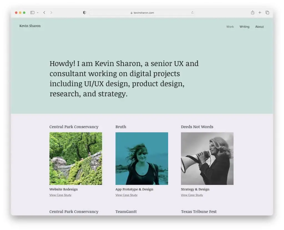Open the privacy shield report icon
The width and height of the screenshot is (284, 230).
(x=84, y=12)
